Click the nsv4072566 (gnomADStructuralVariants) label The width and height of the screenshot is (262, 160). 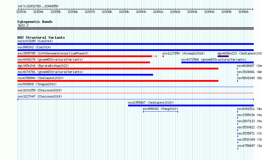point(214,59)
